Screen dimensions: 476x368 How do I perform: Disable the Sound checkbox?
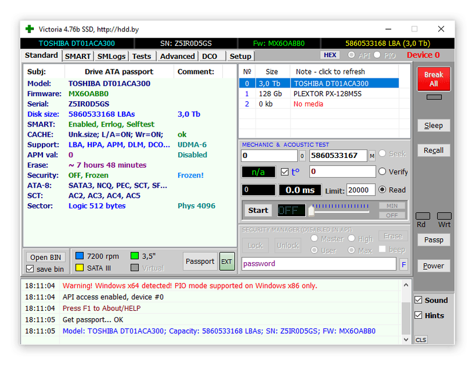coord(418,300)
